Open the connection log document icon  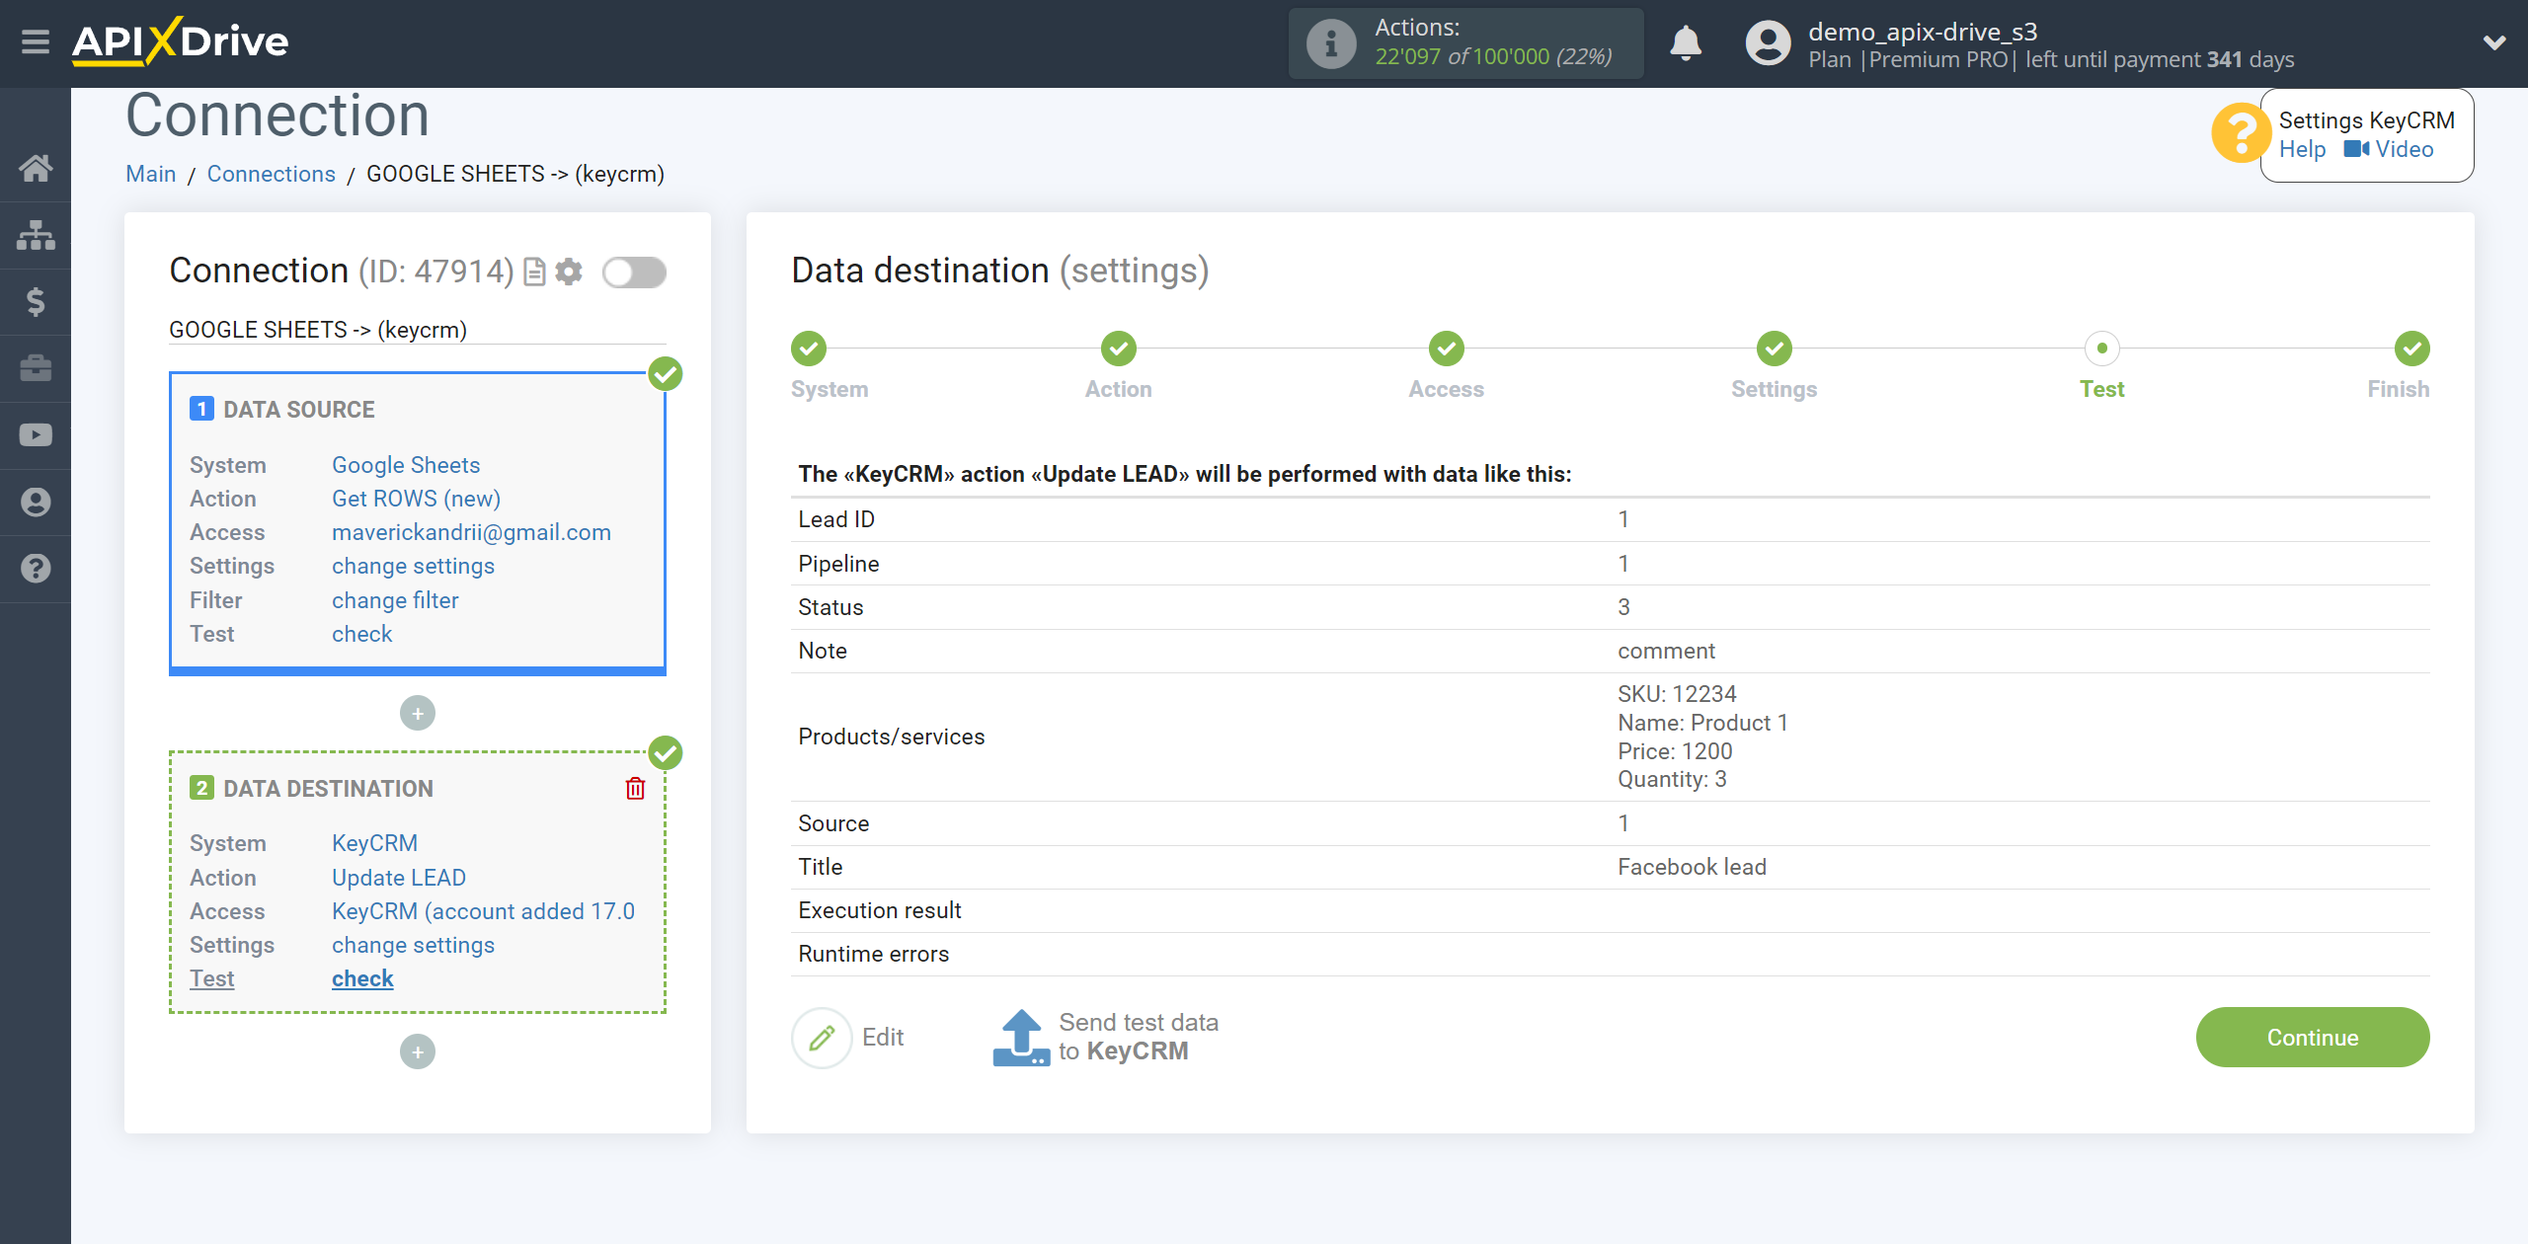click(x=534, y=272)
